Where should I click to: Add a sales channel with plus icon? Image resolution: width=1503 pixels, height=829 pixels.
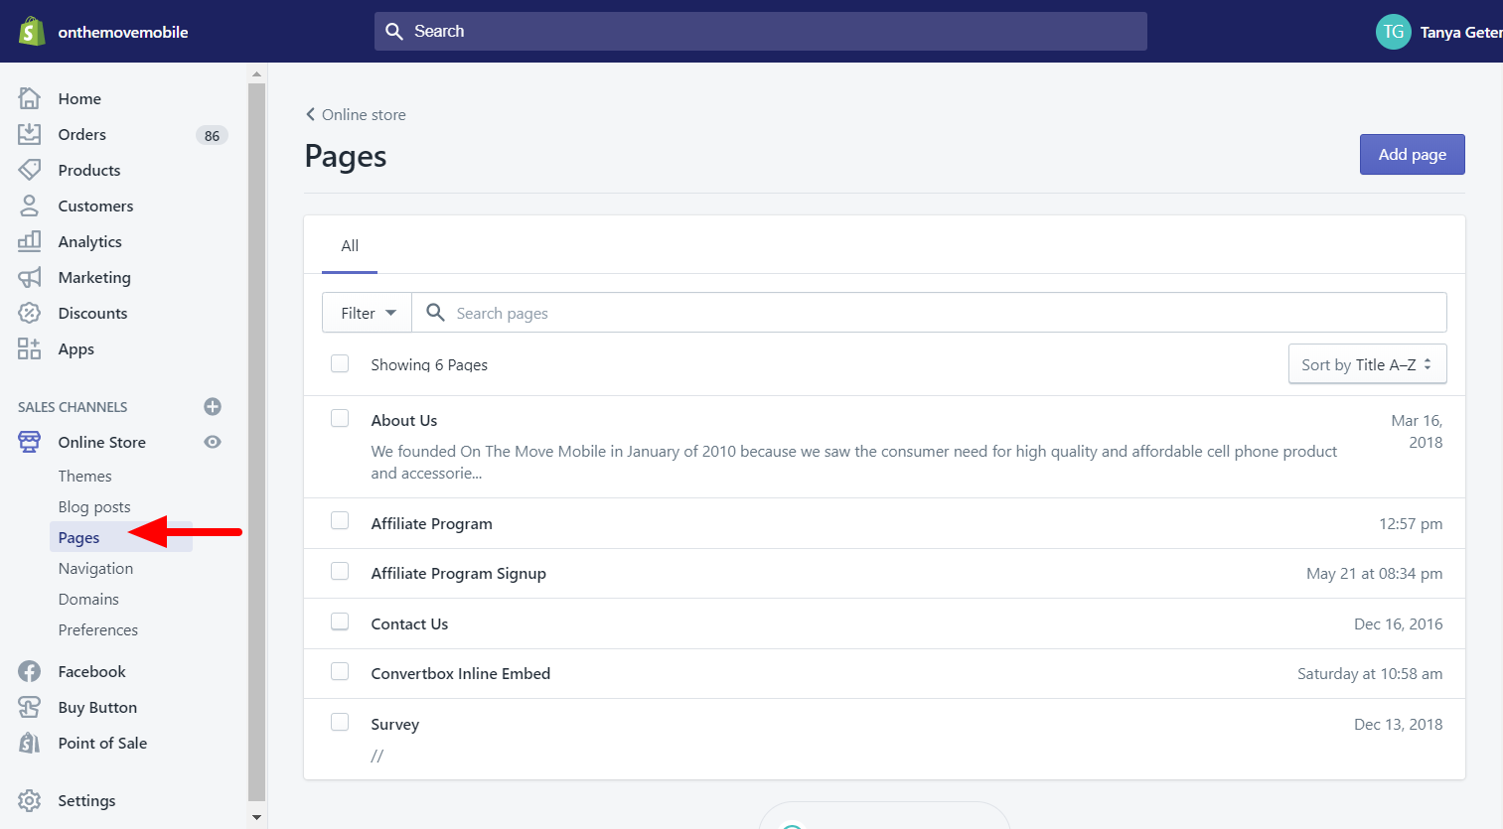(213, 406)
